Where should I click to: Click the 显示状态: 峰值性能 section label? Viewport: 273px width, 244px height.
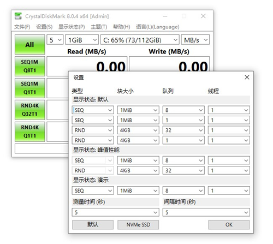click(x=96, y=150)
